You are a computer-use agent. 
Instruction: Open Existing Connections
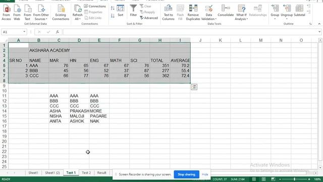tap(61, 13)
